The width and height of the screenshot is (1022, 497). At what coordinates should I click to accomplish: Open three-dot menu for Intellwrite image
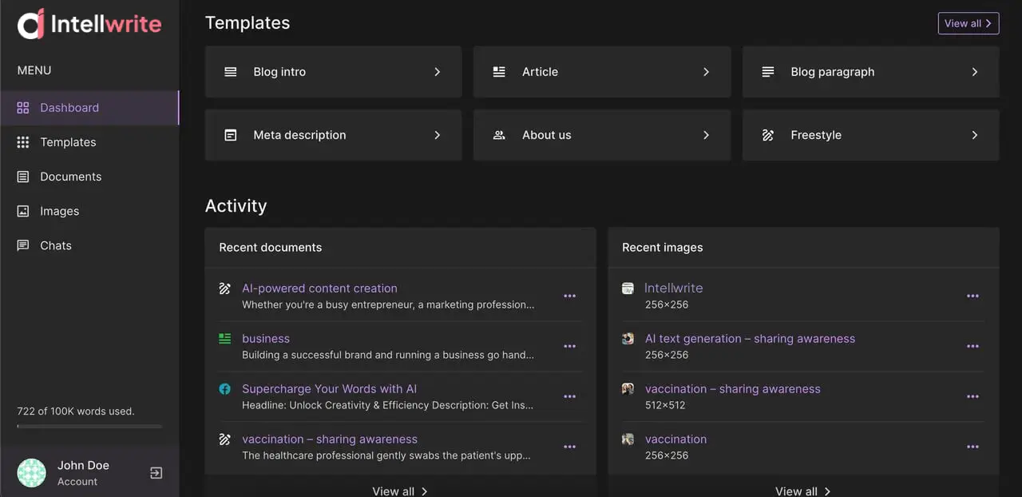click(972, 296)
